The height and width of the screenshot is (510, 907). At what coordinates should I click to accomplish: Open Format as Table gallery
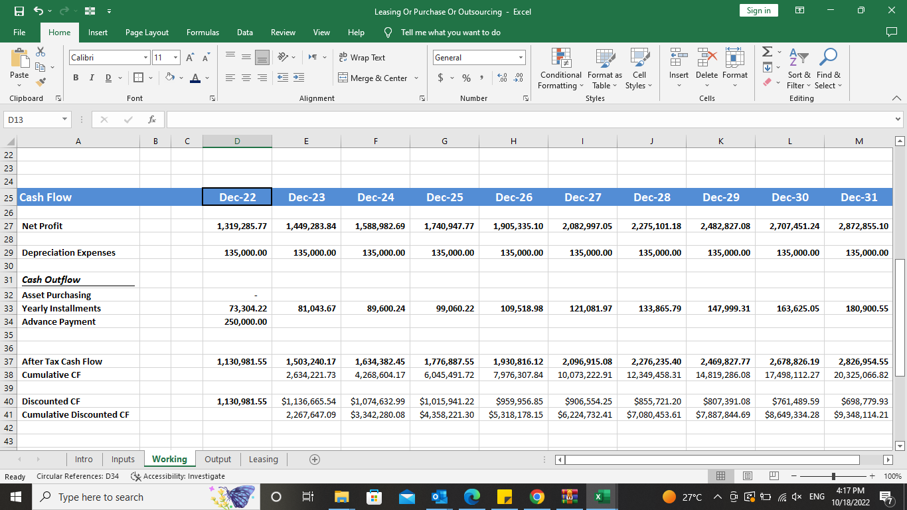tap(605, 68)
